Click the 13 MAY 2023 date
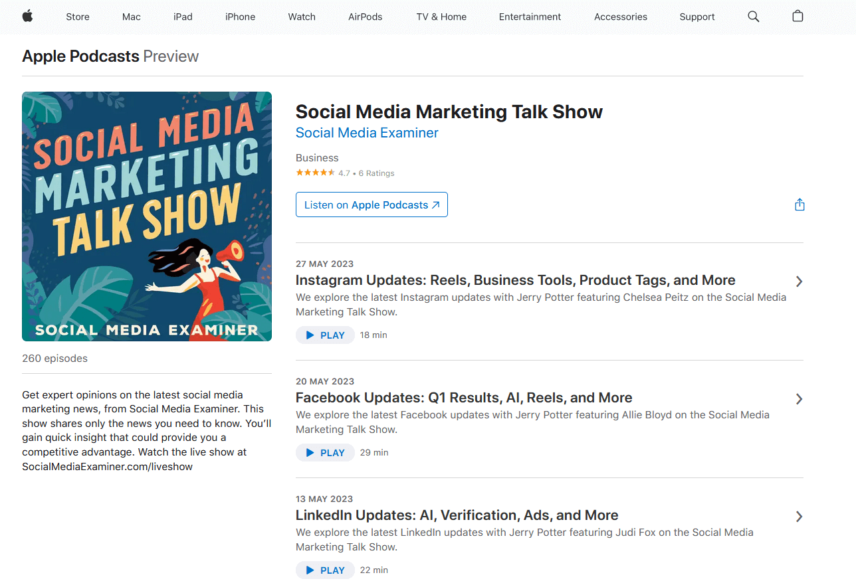The image size is (856, 587). point(324,499)
